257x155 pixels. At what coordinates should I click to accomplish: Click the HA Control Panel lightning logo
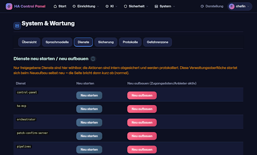pos(9,6)
